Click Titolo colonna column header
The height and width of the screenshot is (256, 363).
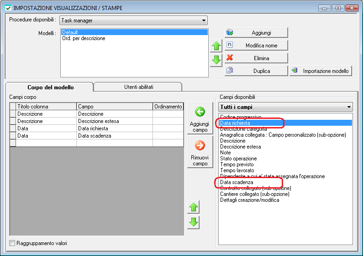(46, 107)
